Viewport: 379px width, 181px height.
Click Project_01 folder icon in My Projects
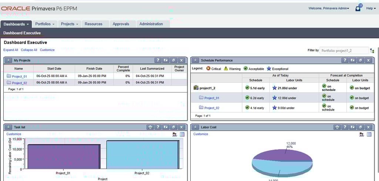coord(9,76)
